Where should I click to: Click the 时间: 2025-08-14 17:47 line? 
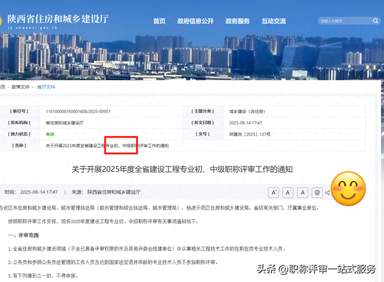point(31,192)
